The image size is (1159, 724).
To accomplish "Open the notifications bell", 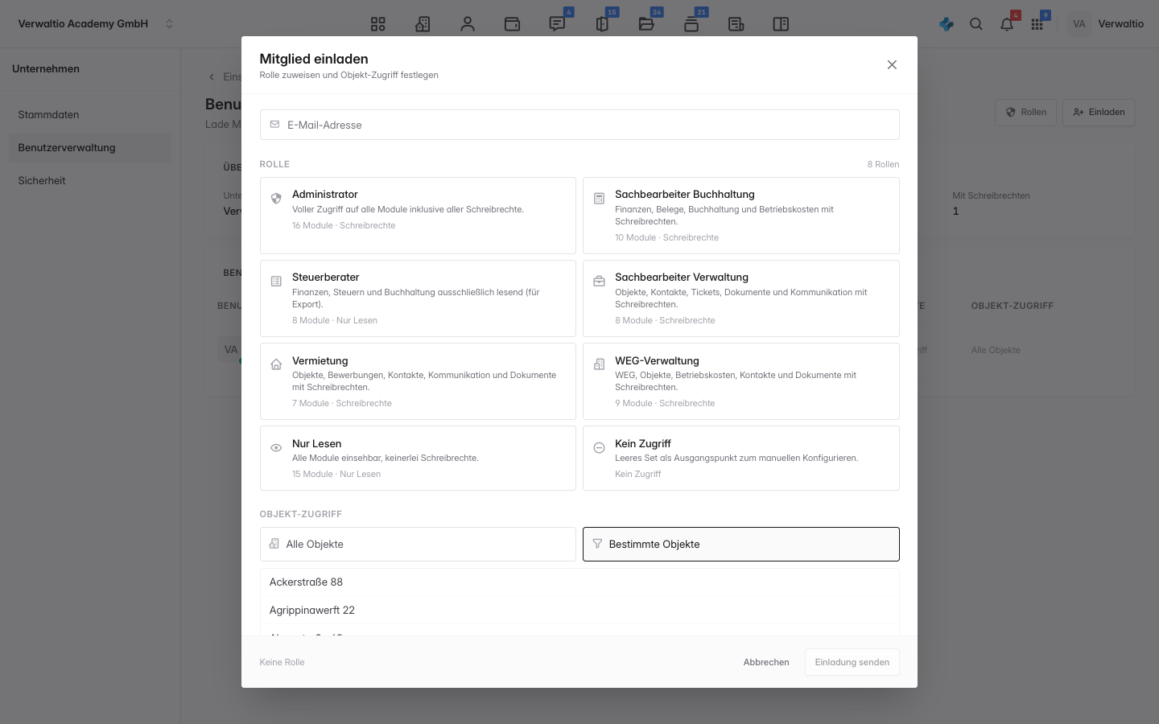I will pyautogui.click(x=1007, y=24).
